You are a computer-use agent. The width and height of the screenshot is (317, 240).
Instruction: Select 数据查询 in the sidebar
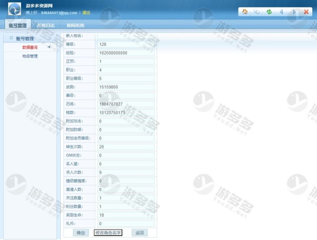[30, 47]
